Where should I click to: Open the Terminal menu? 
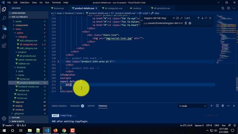pos(56,3)
